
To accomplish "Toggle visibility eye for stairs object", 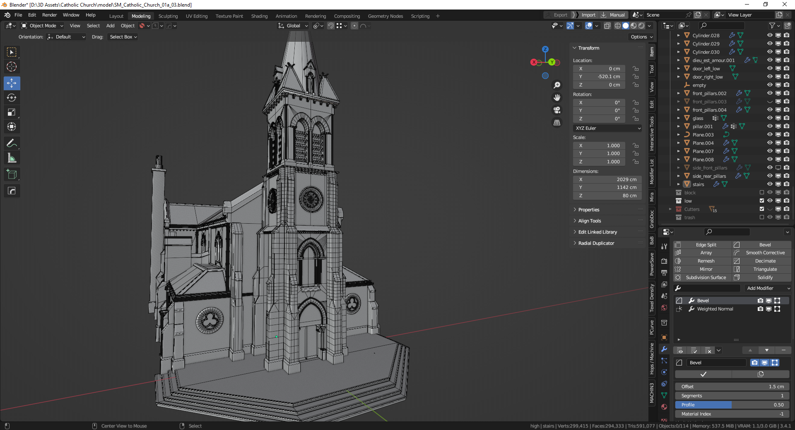I will [770, 184].
